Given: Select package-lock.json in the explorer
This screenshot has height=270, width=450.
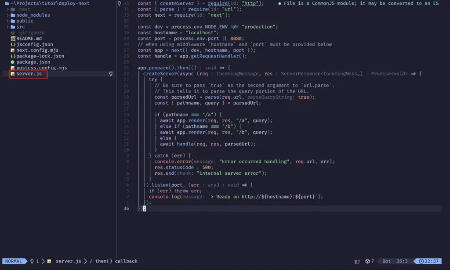Looking at the screenshot, I should point(40,56).
